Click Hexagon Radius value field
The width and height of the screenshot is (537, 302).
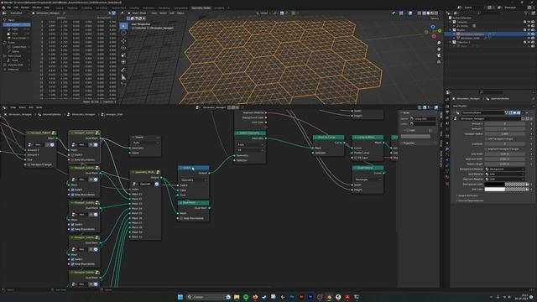(505, 134)
